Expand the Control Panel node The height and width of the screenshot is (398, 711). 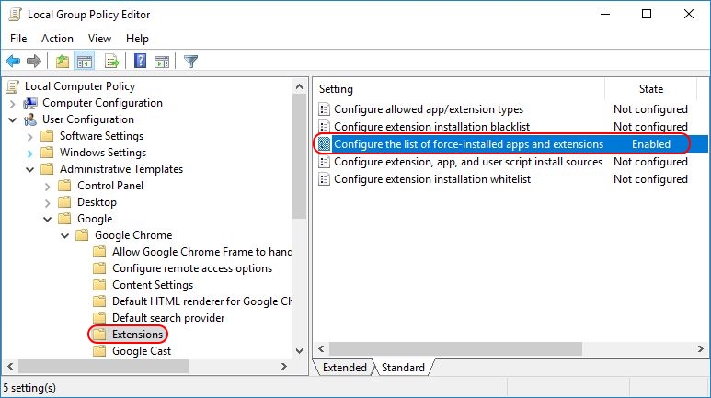[47, 187]
